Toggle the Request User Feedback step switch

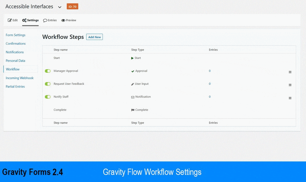pos(48,84)
